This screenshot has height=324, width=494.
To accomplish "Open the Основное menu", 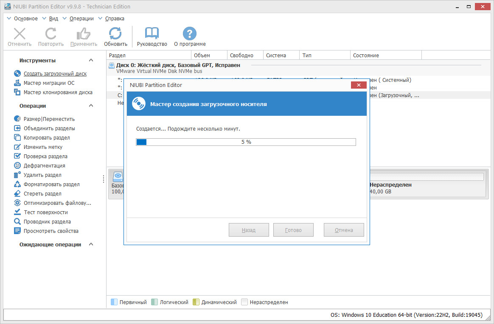I will point(25,19).
